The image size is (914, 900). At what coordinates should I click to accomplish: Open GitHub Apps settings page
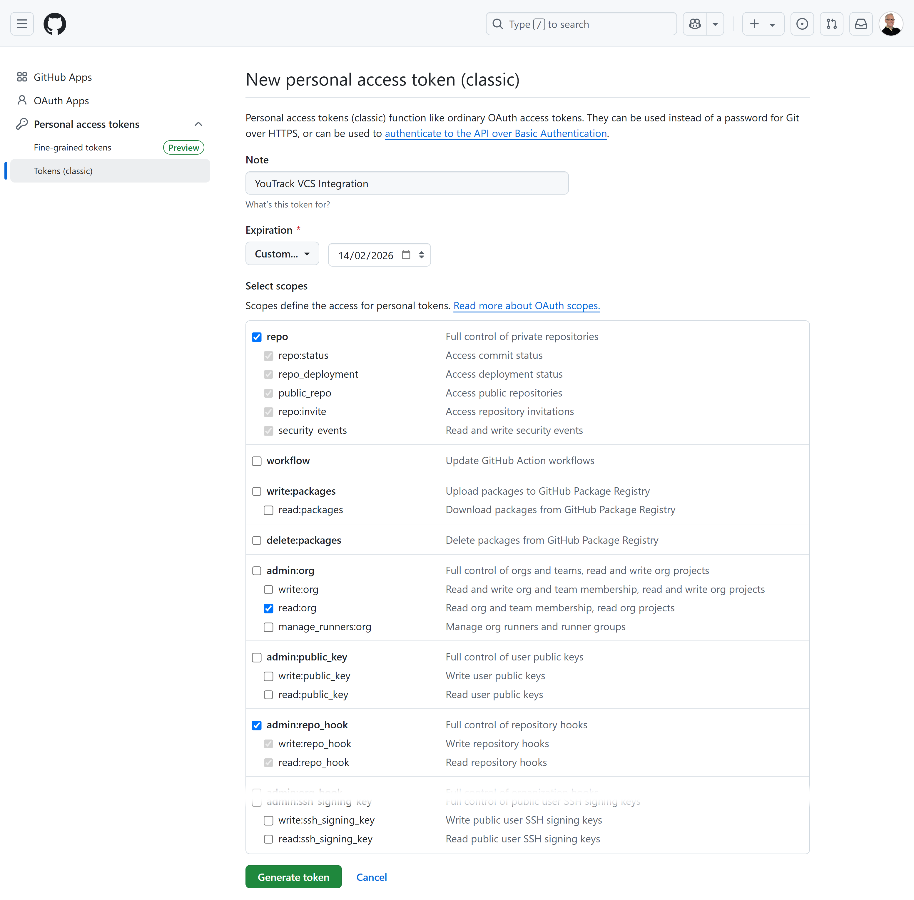[x=62, y=77]
